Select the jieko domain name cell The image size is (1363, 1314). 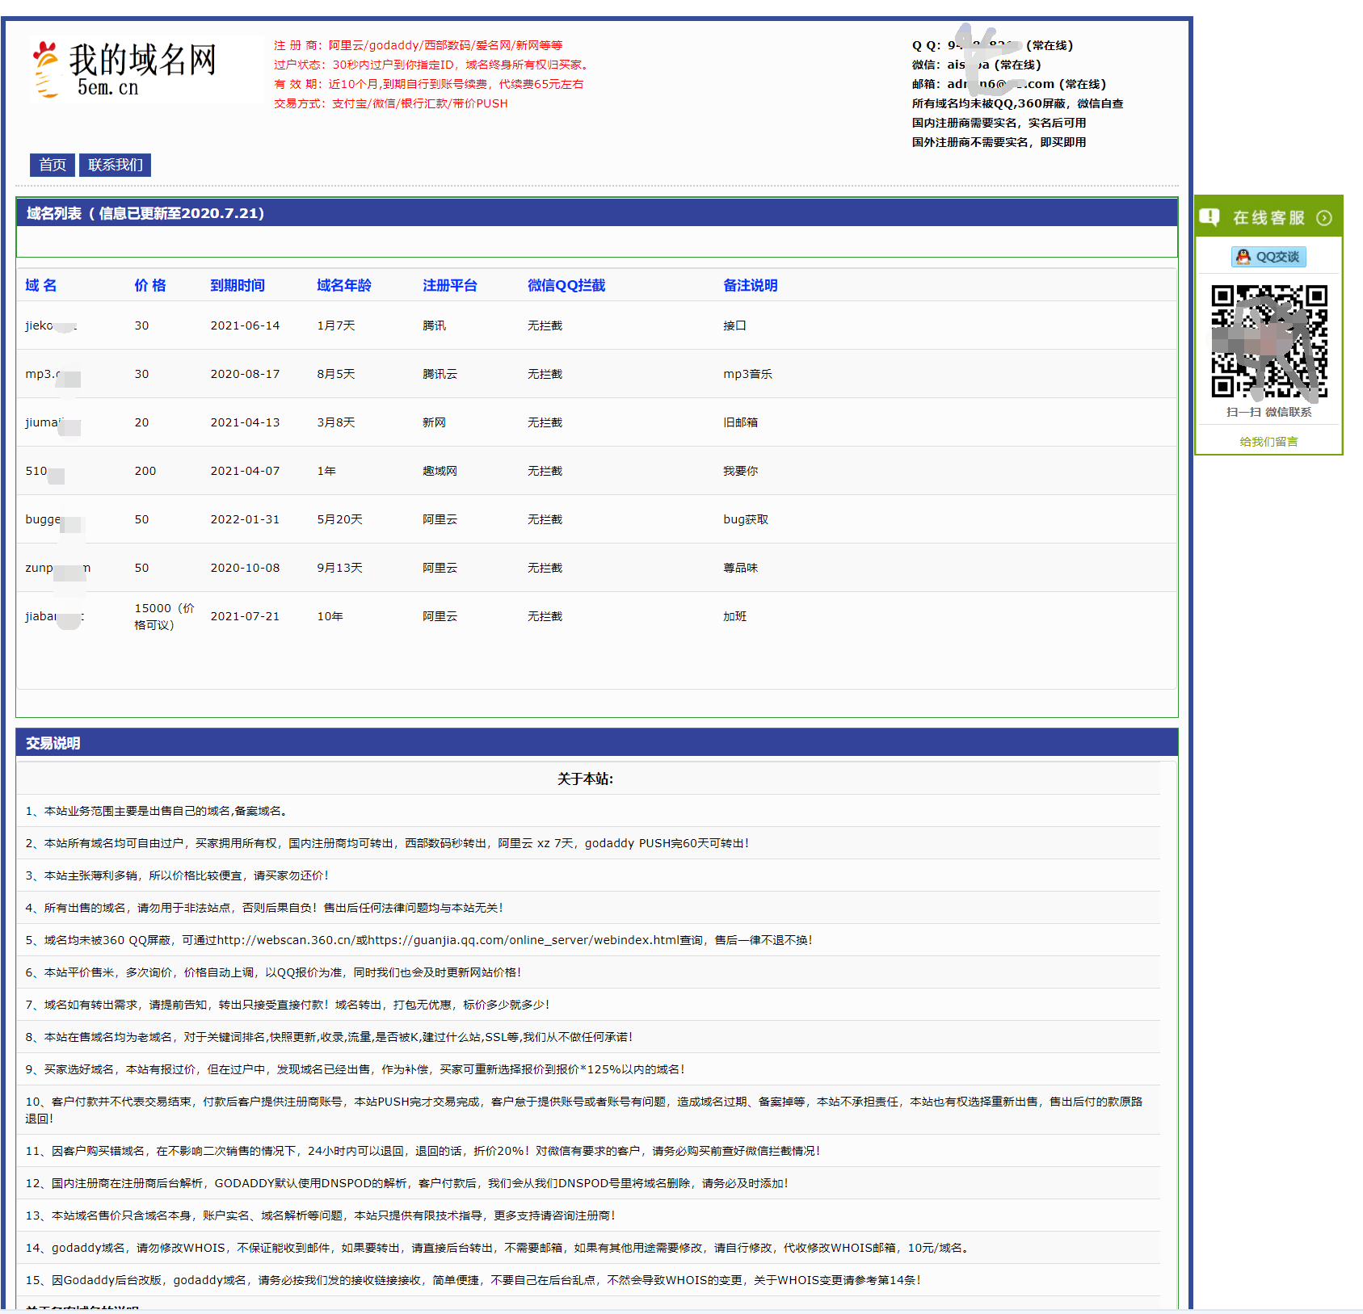click(51, 325)
